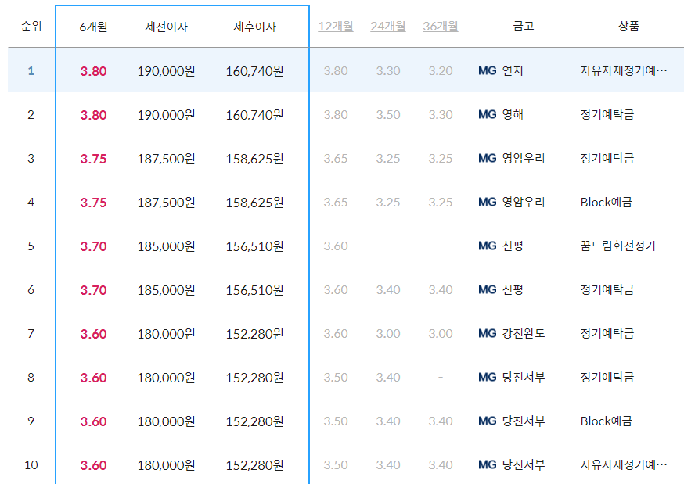
Task: Open MG 영암우리 in rank 4 row
Action: click(x=511, y=203)
